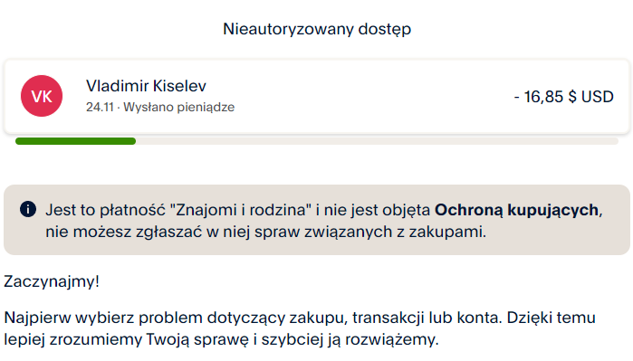
Task: Click the green filled progress bar segment
Action: coord(75,141)
